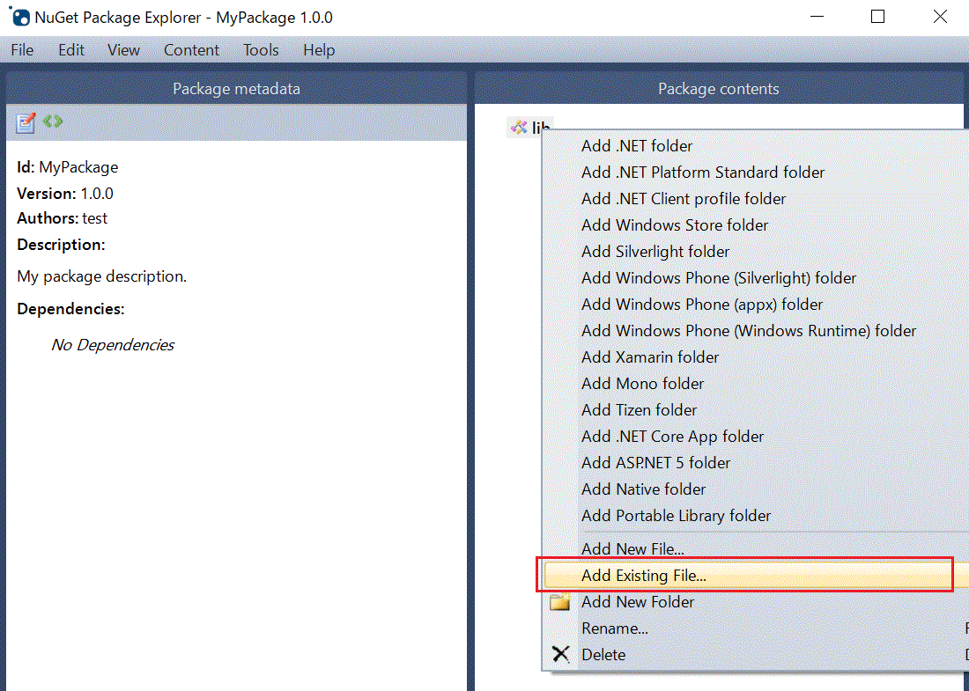The image size is (969, 691).
Task: Click the edit metadata icon
Action: pyautogui.click(x=26, y=122)
